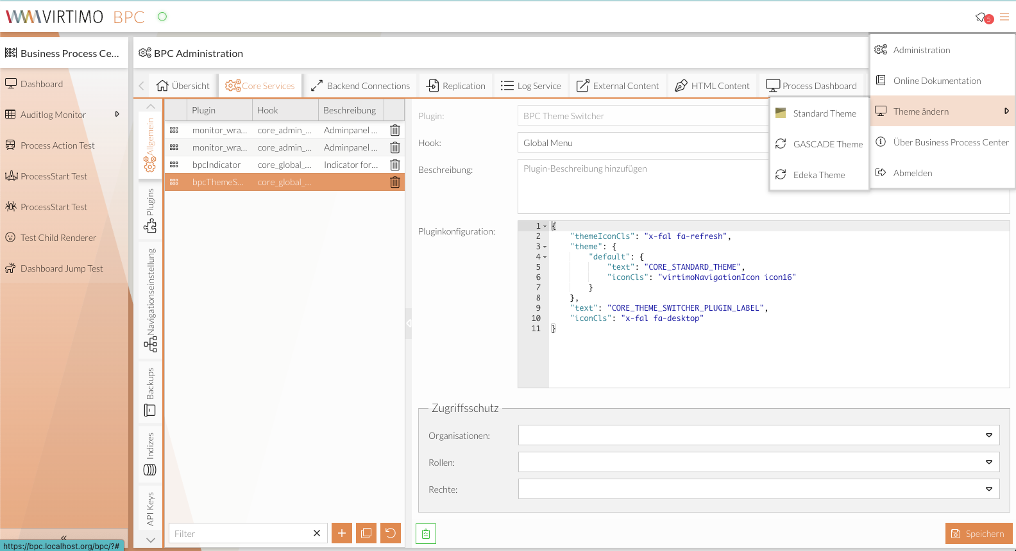This screenshot has width=1016, height=551.
Task: Click the duplicate plugin icon button
Action: (x=366, y=533)
